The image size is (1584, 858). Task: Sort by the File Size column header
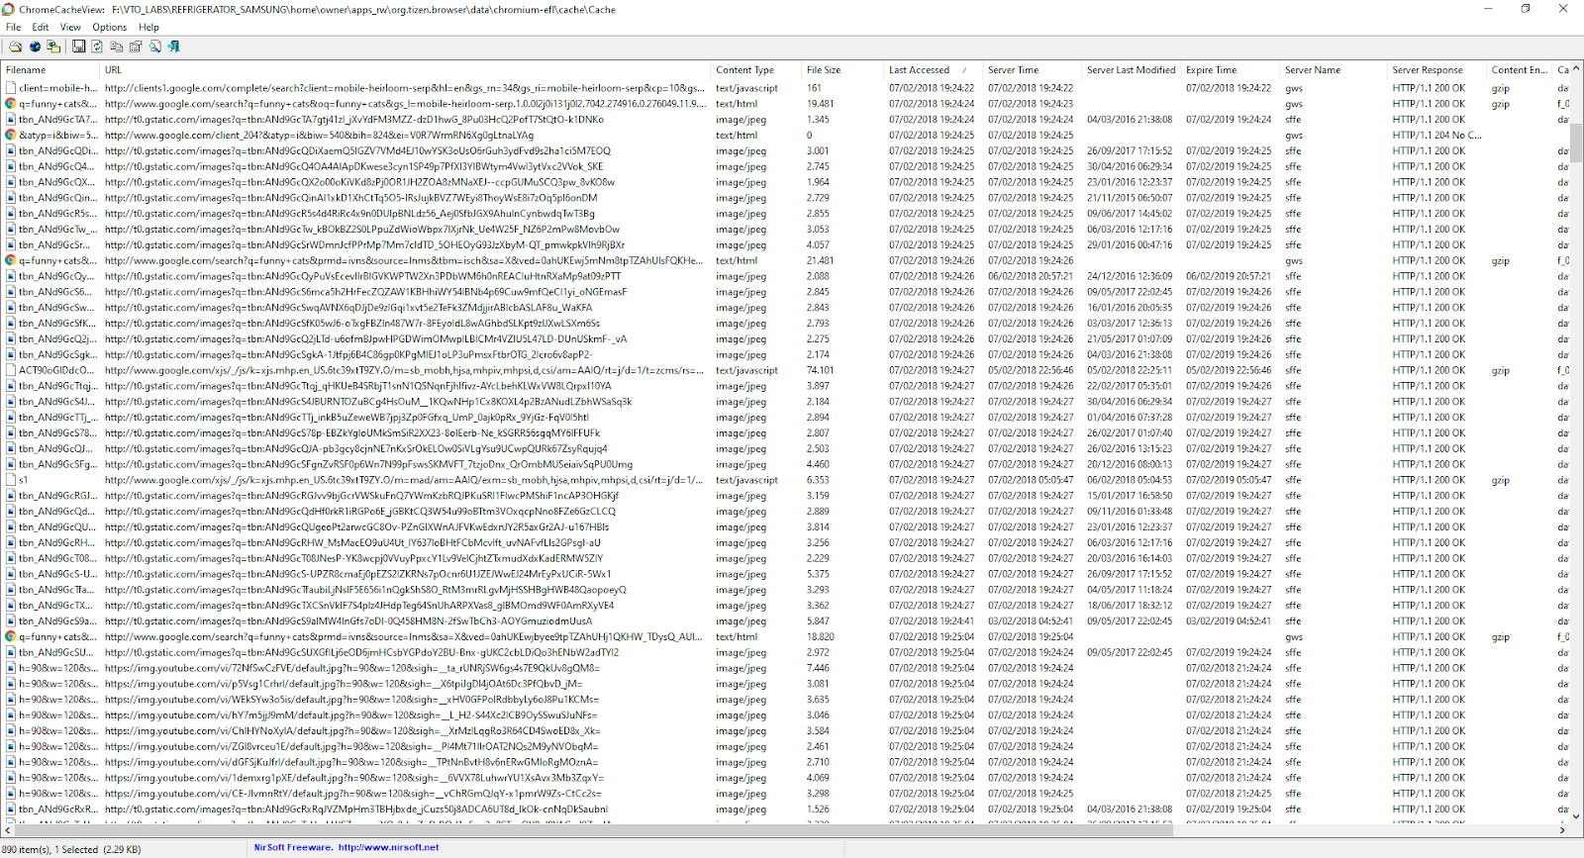pyautogui.click(x=842, y=70)
